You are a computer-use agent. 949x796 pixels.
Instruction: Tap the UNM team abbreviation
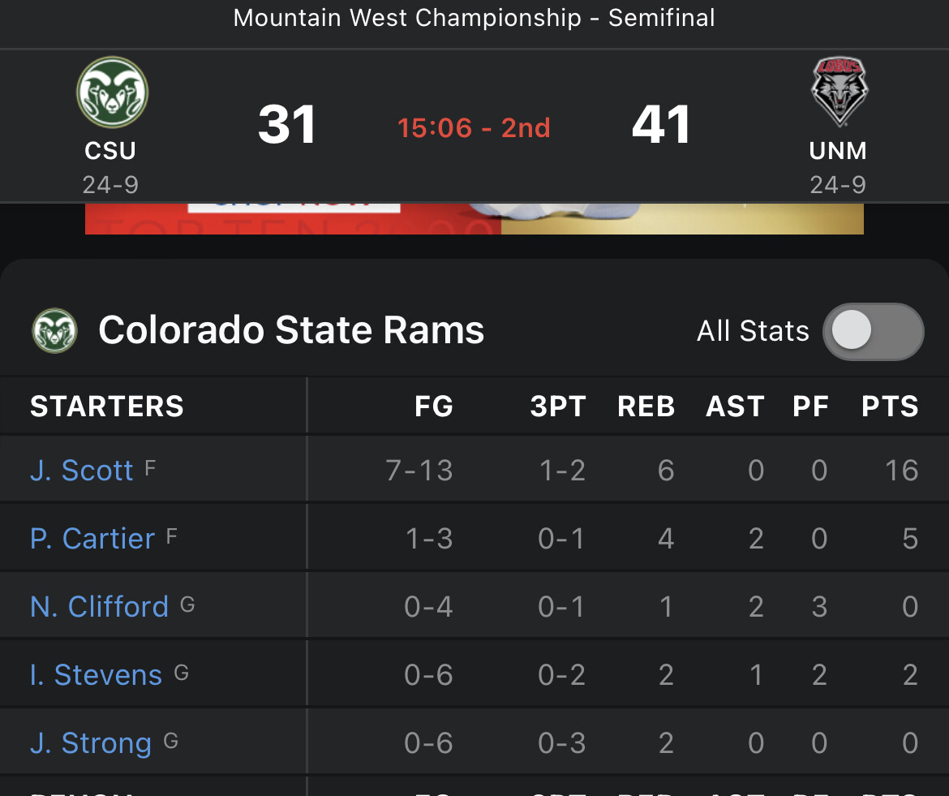click(838, 151)
